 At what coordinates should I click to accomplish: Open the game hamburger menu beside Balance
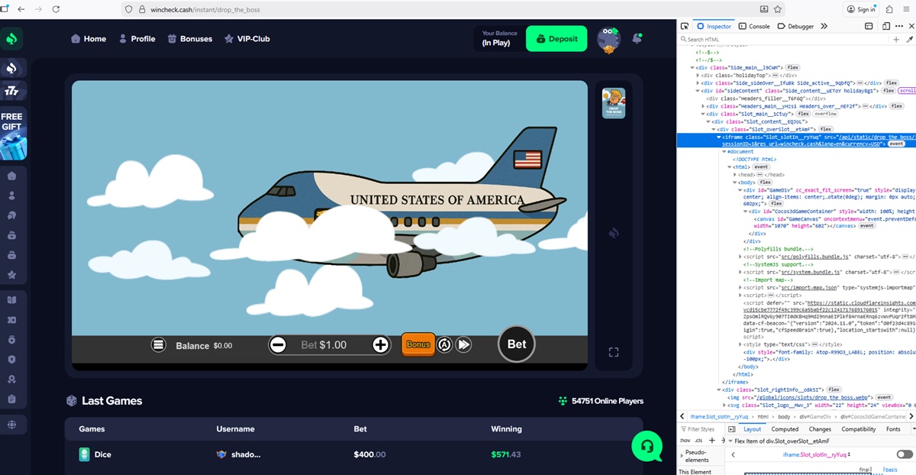pos(158,345)
